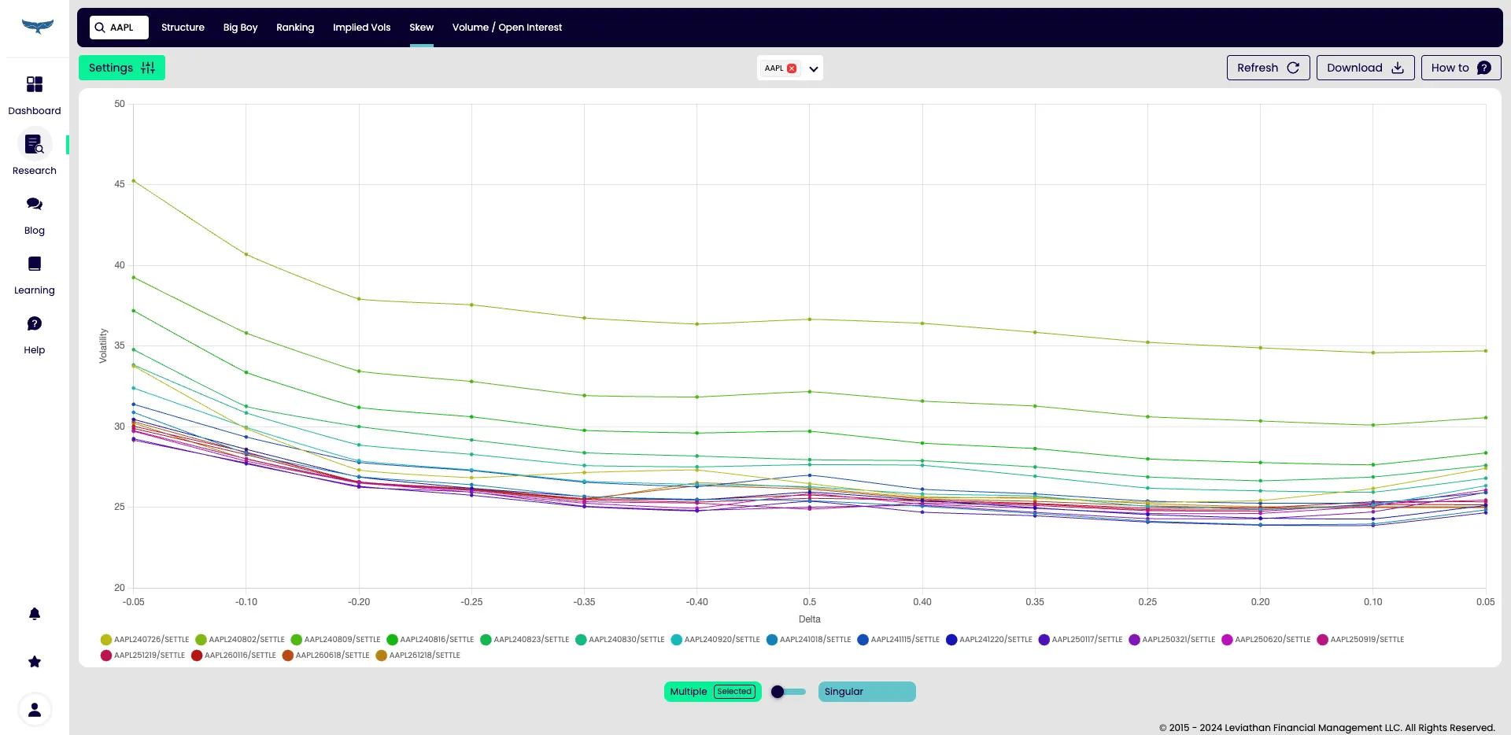Click the Refresh button

(1268, 68)
